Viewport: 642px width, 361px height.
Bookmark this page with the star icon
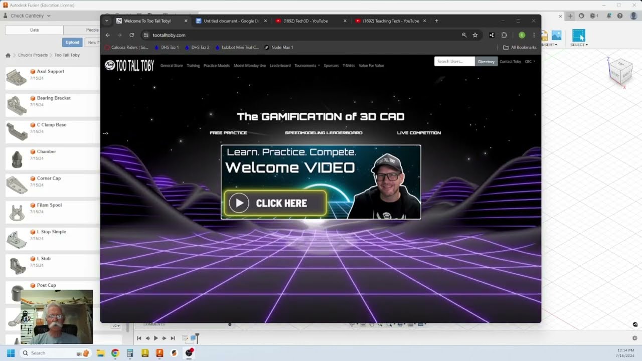coord(475,35)
